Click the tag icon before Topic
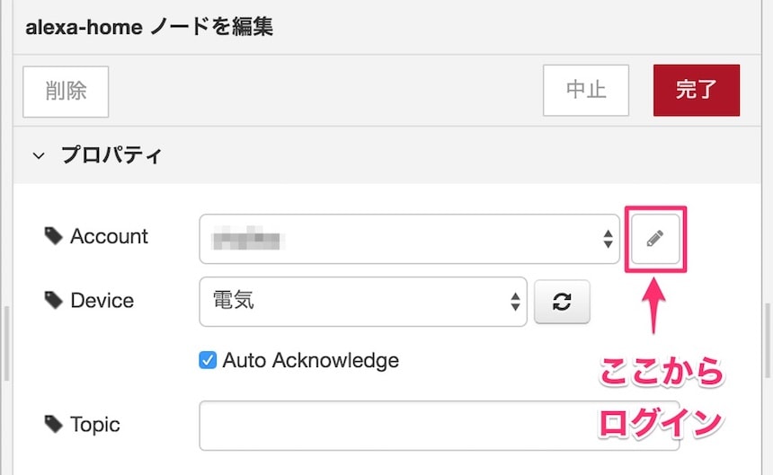 click(53, 424)
